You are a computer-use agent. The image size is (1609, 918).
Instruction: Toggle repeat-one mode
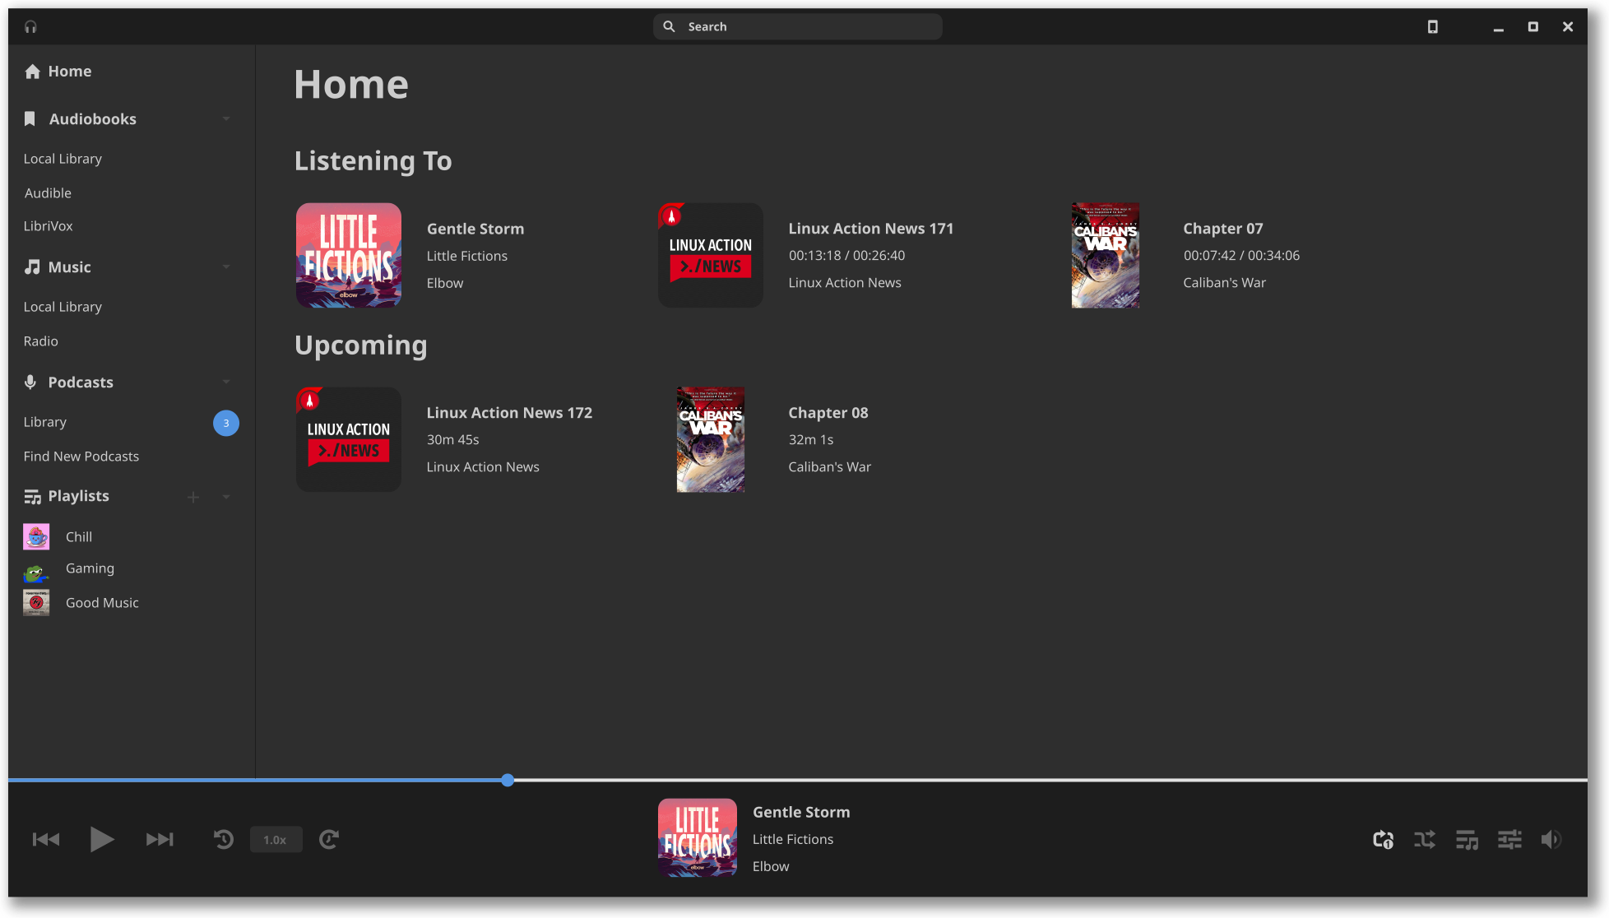pyautogui.click(x=1383, y=839)
